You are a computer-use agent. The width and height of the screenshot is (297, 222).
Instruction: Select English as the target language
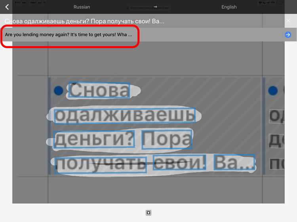[229, 7]
